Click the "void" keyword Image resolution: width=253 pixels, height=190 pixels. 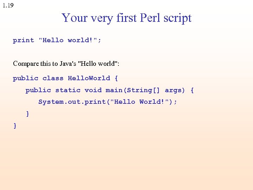click(93, 90)
